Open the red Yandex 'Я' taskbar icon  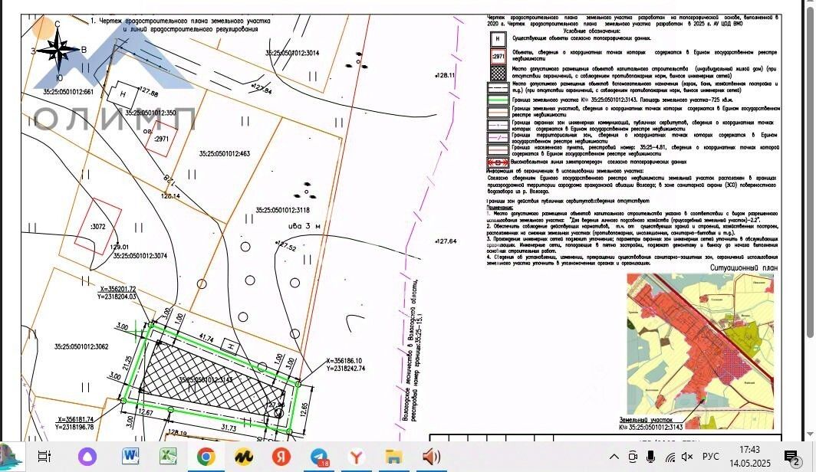(281, 457)
